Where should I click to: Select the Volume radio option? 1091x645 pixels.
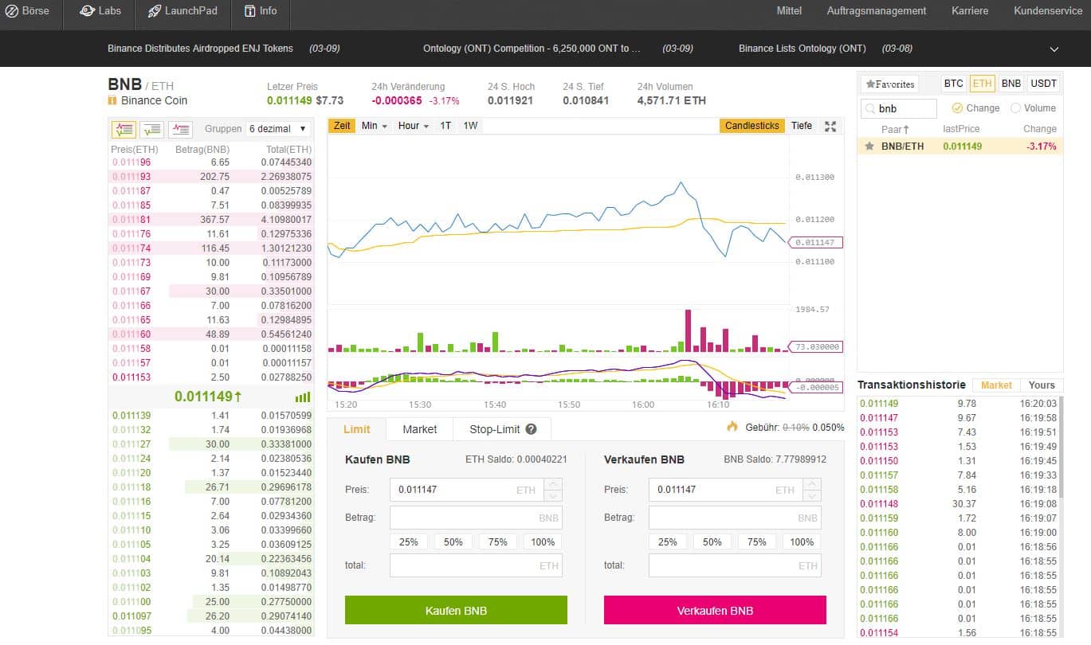(1015, 108)
